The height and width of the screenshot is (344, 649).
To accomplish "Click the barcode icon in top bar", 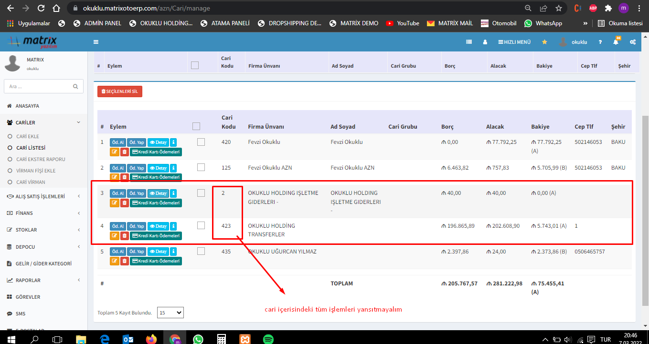I will pyautogui.click(x=469, y=42).
